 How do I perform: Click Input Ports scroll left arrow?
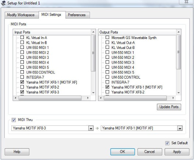[16, 98]
